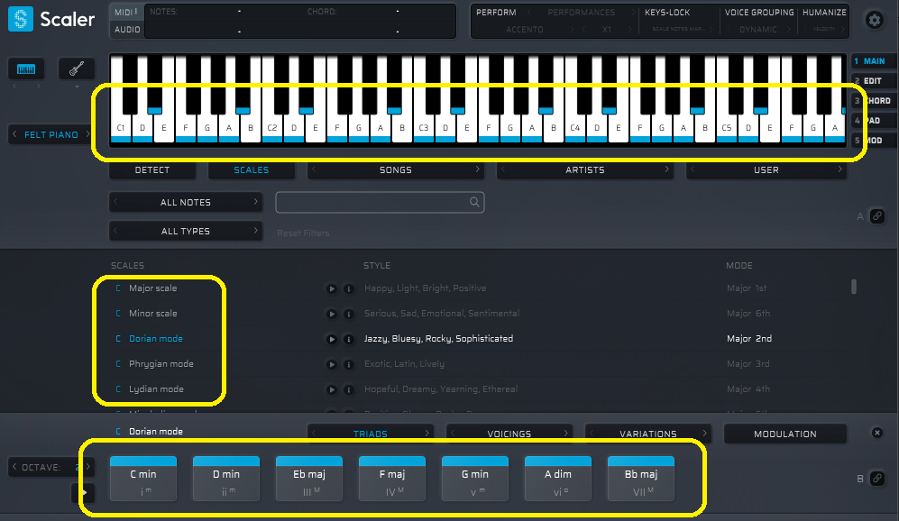Switch to piano keyboard view
Image resolution: width=899 pixels, height=521 pixels.
(x=26, y=69)
